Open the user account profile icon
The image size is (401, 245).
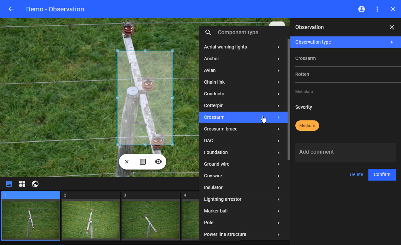(x=362, y=9)
